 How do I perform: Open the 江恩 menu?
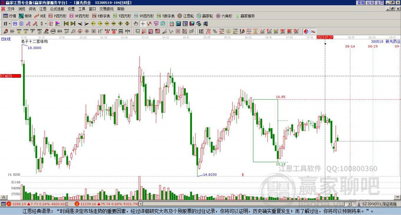[43, 9]
